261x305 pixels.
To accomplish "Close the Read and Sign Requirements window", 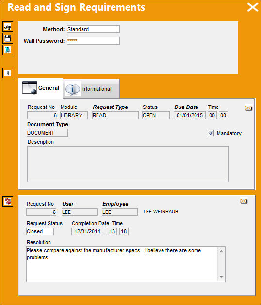I will pos(253,8).
